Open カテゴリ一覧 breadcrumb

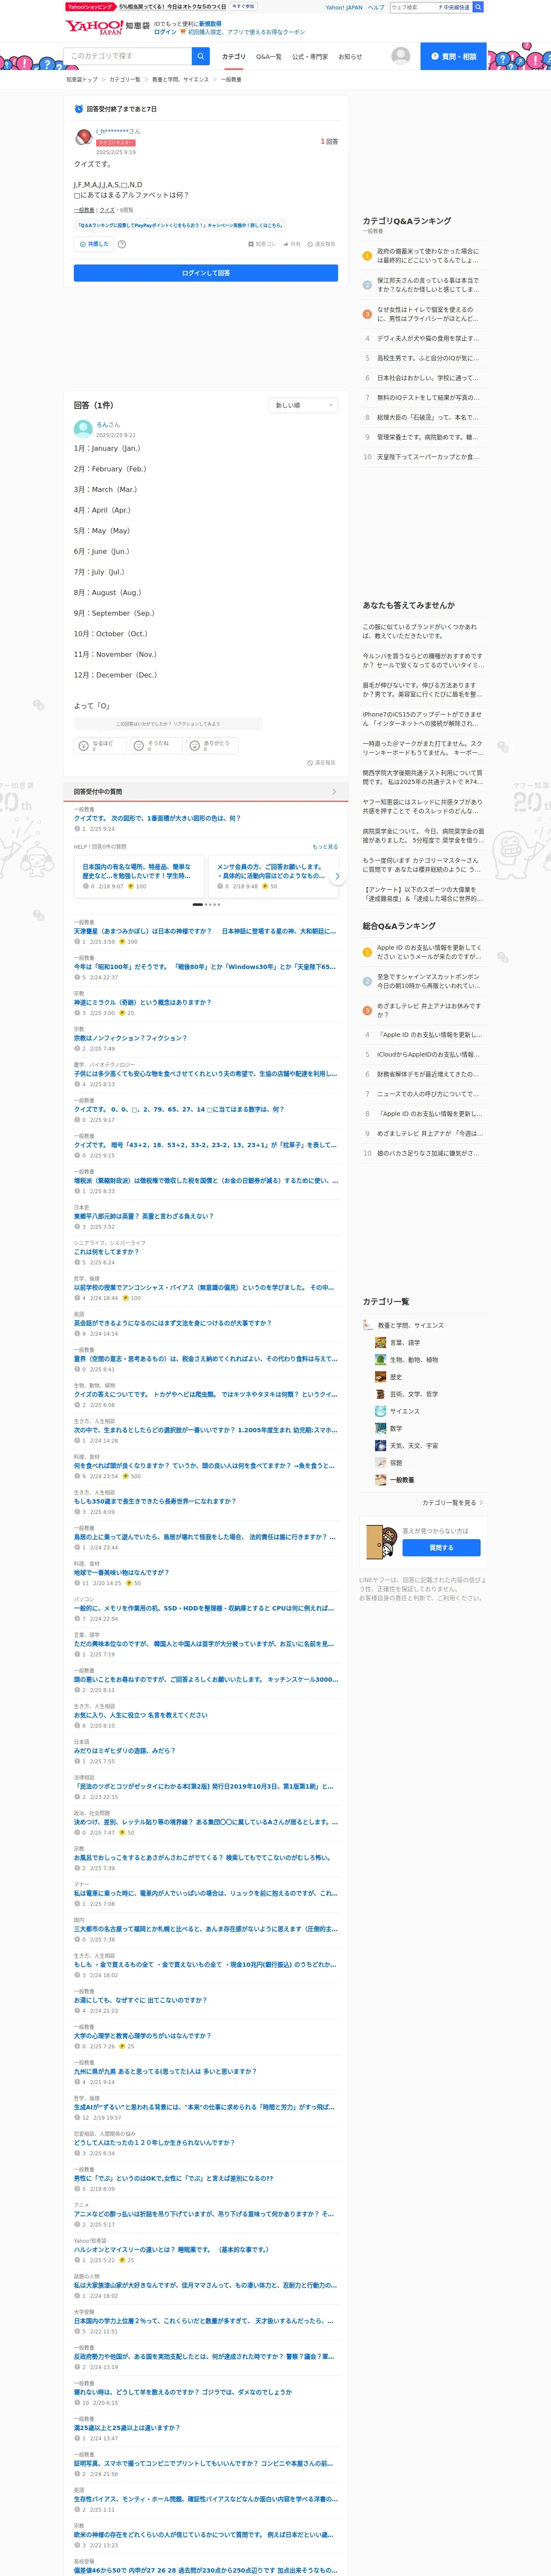125,79
